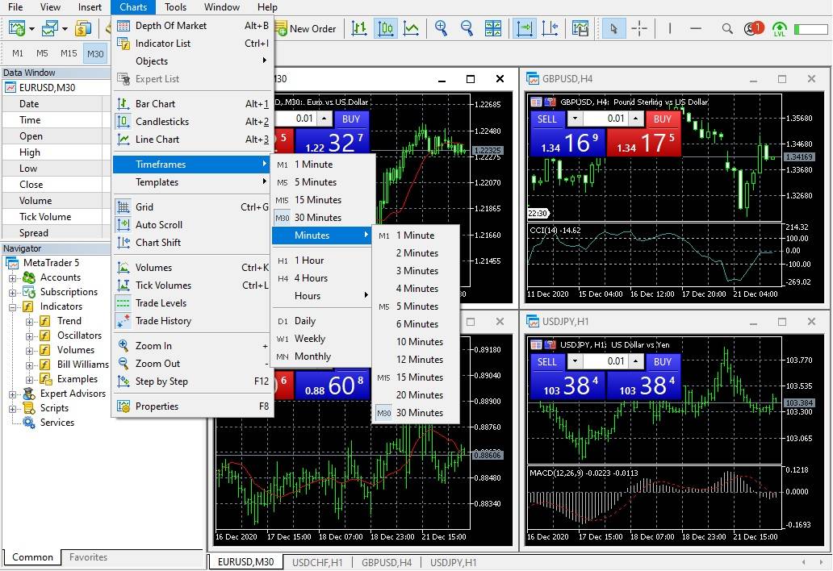Switch to the Favorites tab in Navigator

click(89, 556)
